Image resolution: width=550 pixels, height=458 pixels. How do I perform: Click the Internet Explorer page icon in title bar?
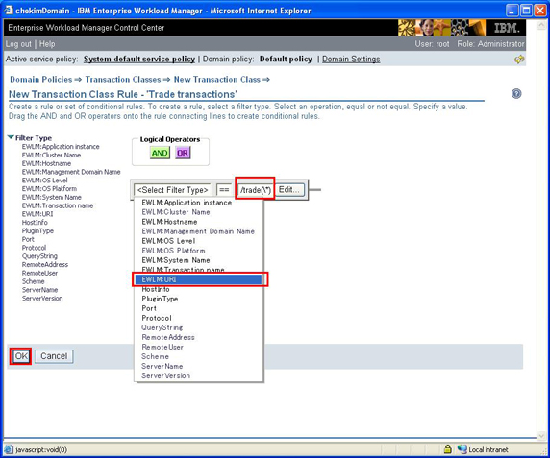coord(9,11)
